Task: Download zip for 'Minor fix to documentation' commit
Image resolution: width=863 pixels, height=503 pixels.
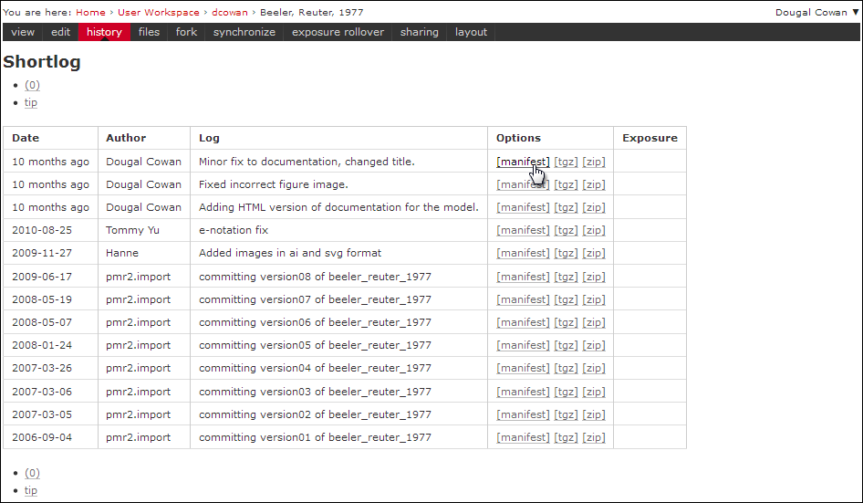Action: pos(594,162)
